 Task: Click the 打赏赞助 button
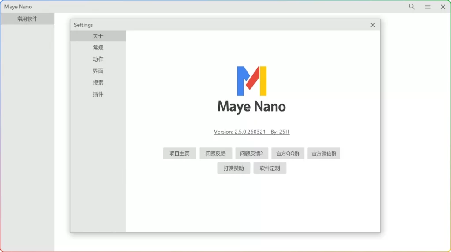pos(233,168)
